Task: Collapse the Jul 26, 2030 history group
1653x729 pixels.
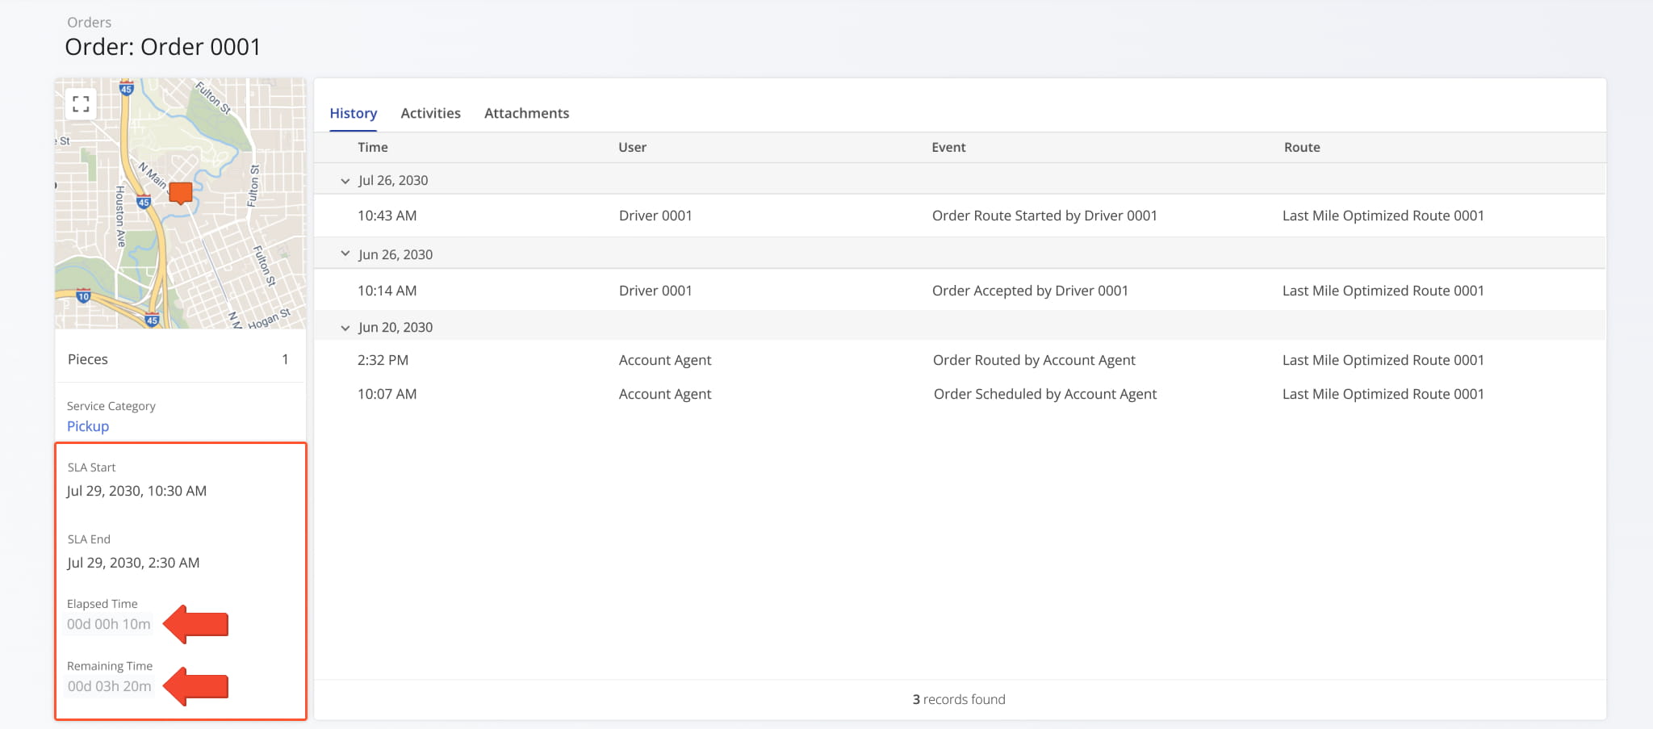Action: tap(345, 181)
